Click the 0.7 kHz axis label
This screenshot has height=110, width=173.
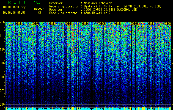pos(2,91)
